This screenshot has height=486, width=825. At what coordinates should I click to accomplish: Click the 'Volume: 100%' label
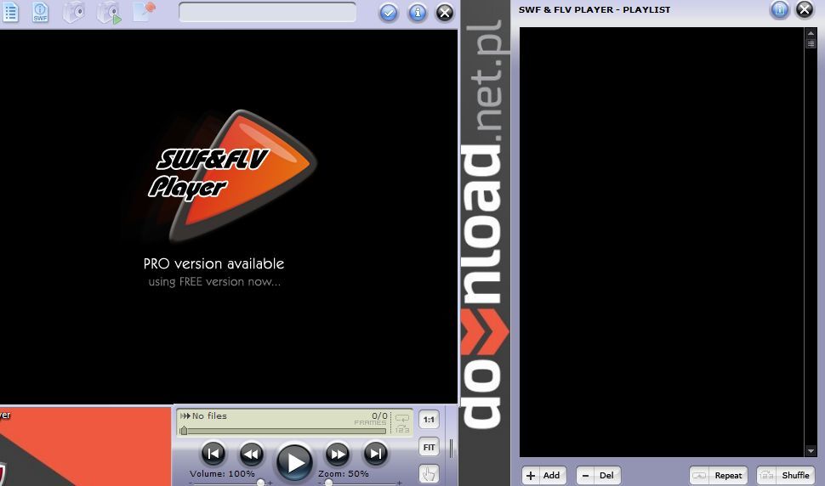pyautogui.click(x=222, y=473)
